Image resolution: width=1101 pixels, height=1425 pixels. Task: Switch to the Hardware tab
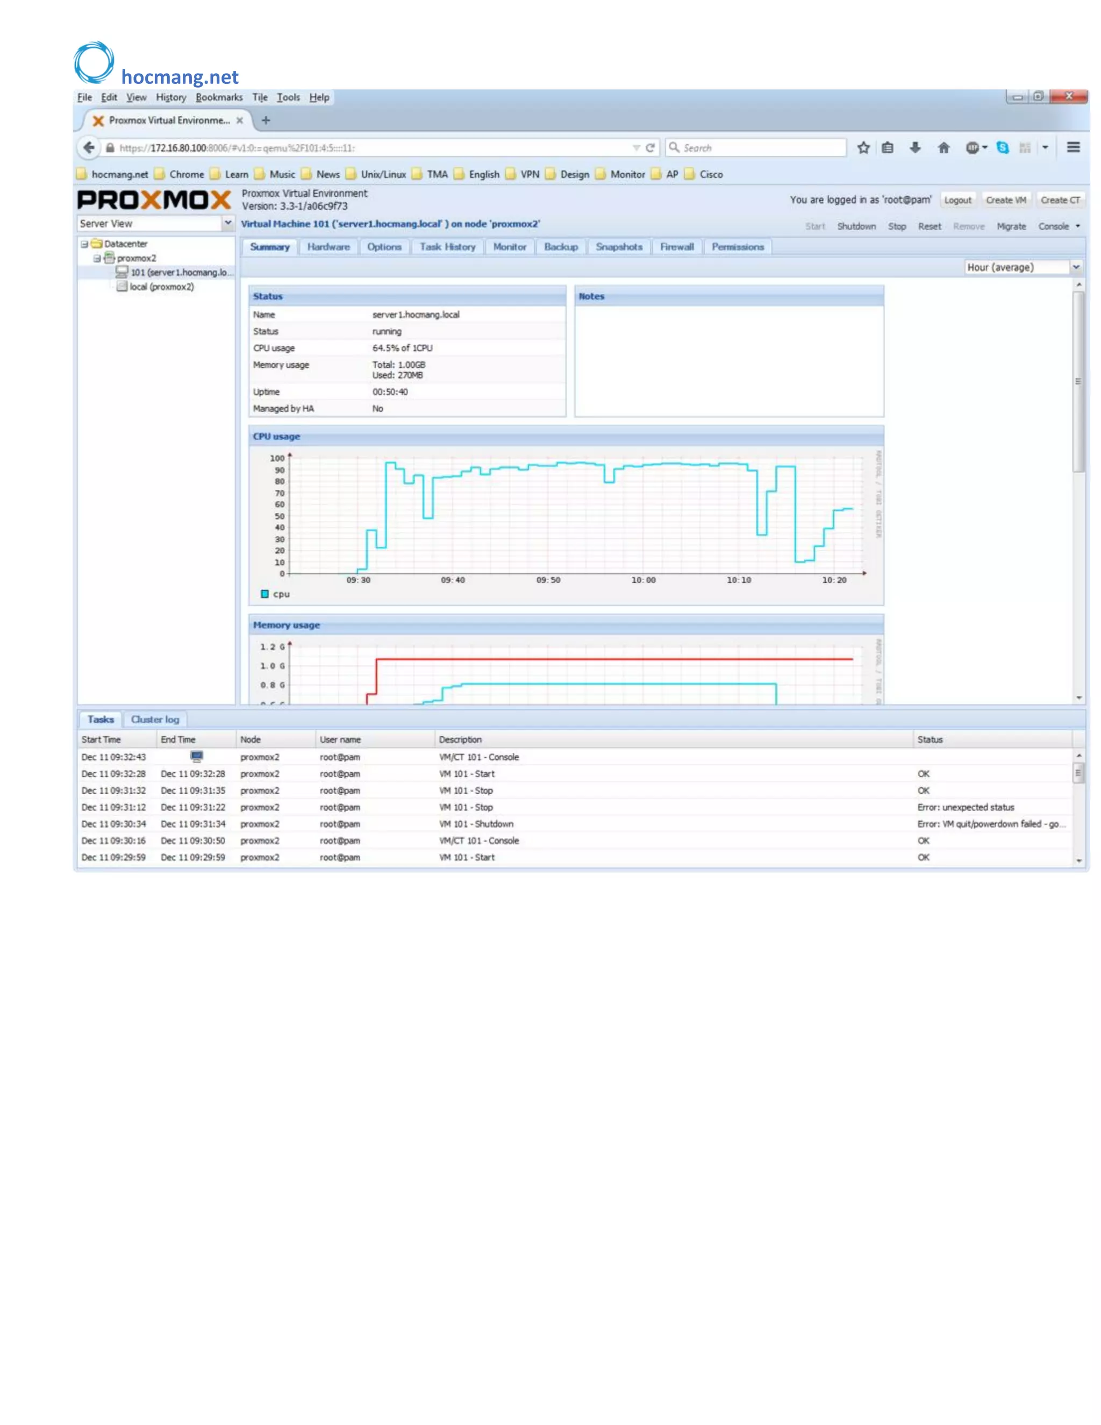pyautogui.click(x=328, y=247)
